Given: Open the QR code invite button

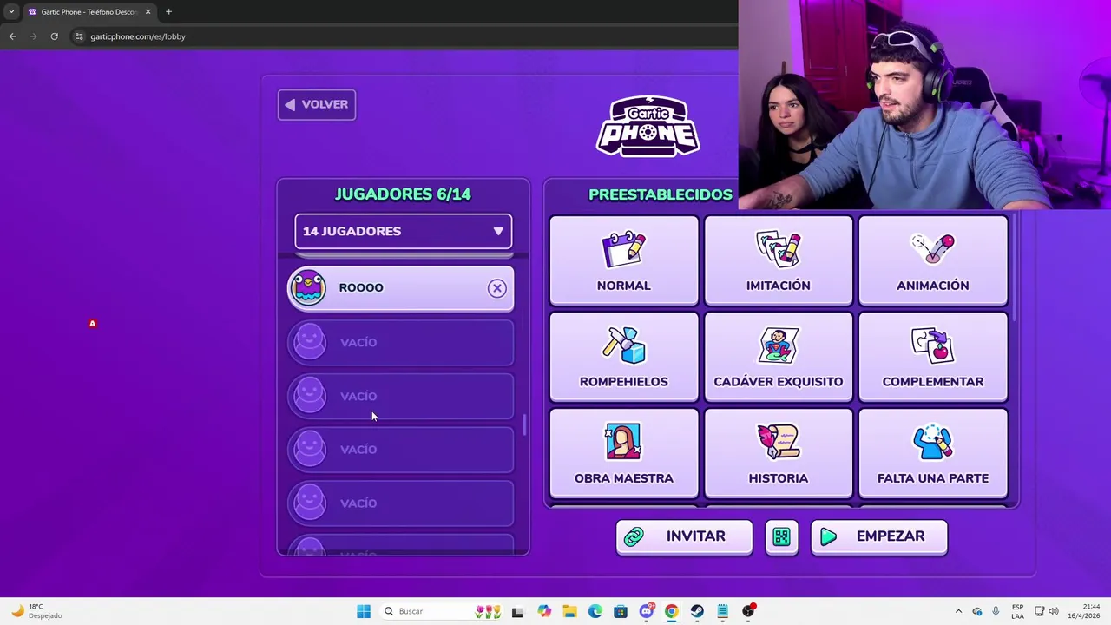Looking at the screenshot, I should (x=781, y=537).
